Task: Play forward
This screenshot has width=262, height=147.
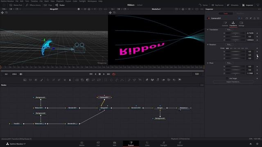Action: click(x=104, y=74)
